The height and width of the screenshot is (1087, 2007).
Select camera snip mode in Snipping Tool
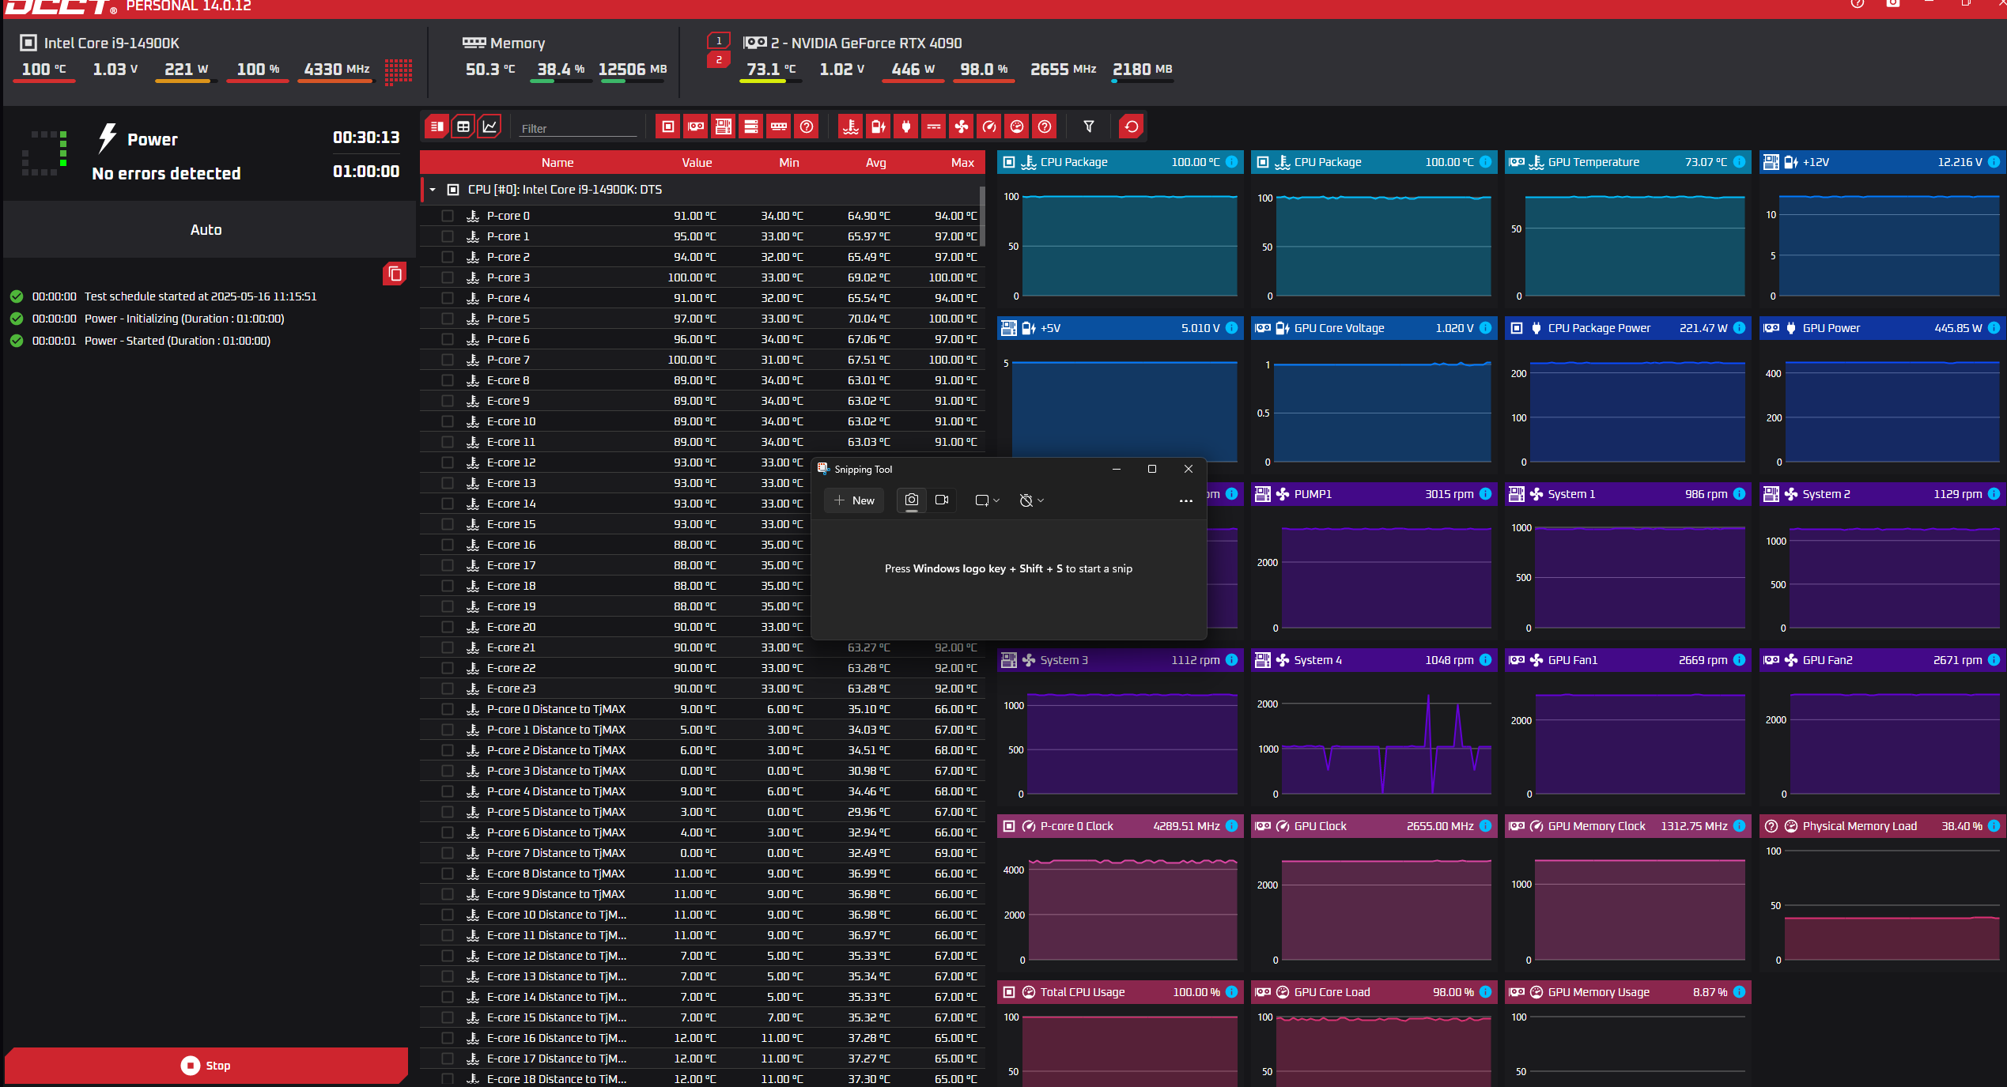pos(912,500)
